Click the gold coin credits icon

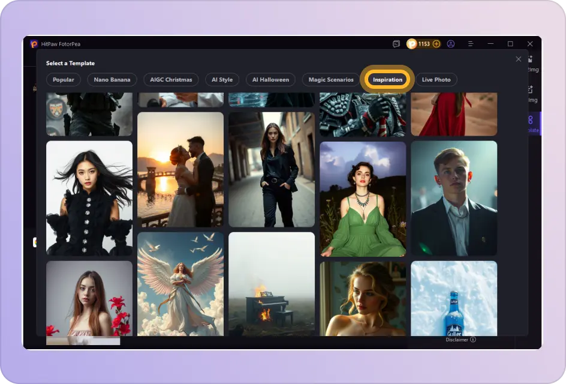(x=412, y=44)
